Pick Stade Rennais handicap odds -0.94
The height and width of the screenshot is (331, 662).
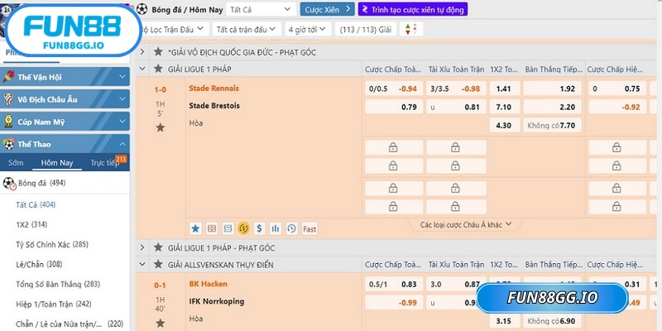coord(394,89)
